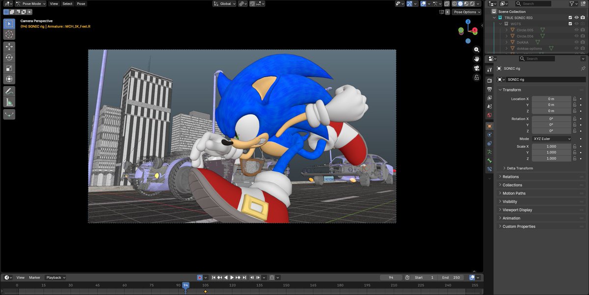The height and width of the screenshot is (295, 589).
Task: Select the Rotate tool
Action: [9, 57]
